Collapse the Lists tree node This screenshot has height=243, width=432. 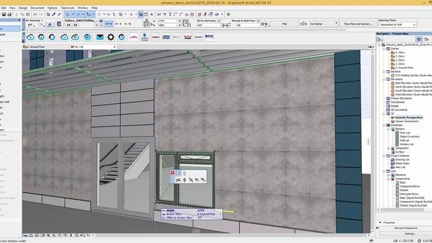pos(383,171)
